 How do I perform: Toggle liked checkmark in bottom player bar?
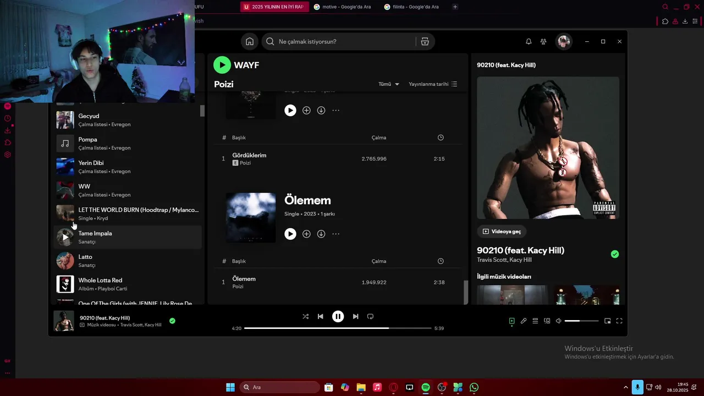click(172, 321)
